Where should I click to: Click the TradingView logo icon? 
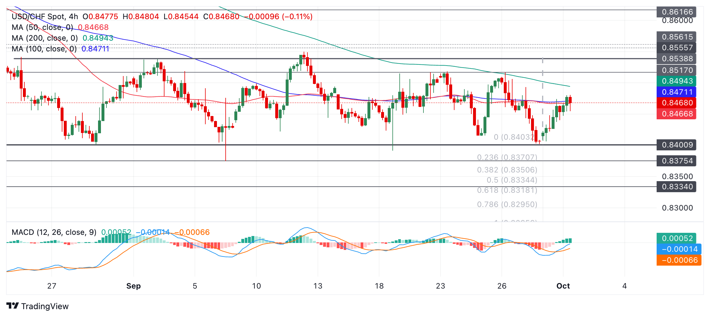click(12, 306)
